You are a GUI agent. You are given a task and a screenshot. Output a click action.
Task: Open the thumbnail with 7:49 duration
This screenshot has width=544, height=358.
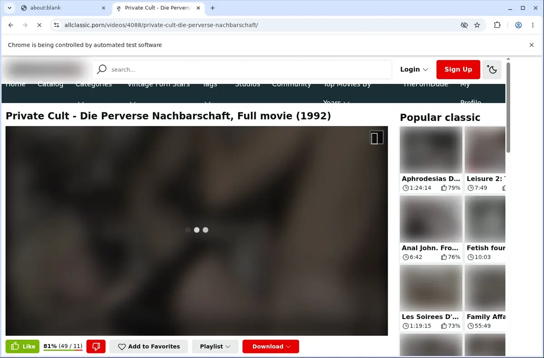pos(485,150)
